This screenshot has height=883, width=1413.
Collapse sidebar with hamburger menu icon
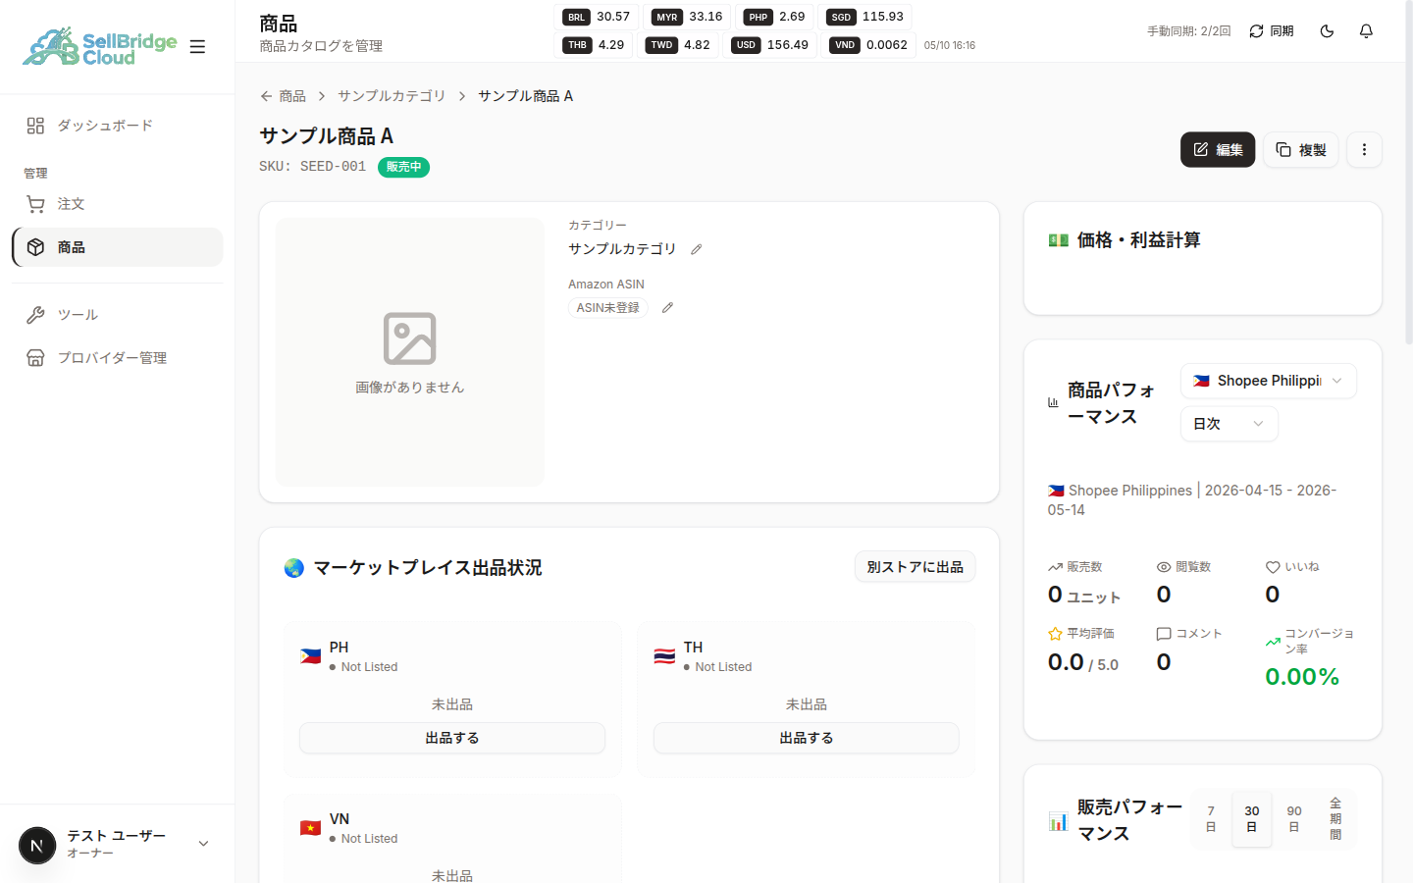click(197, 46)
